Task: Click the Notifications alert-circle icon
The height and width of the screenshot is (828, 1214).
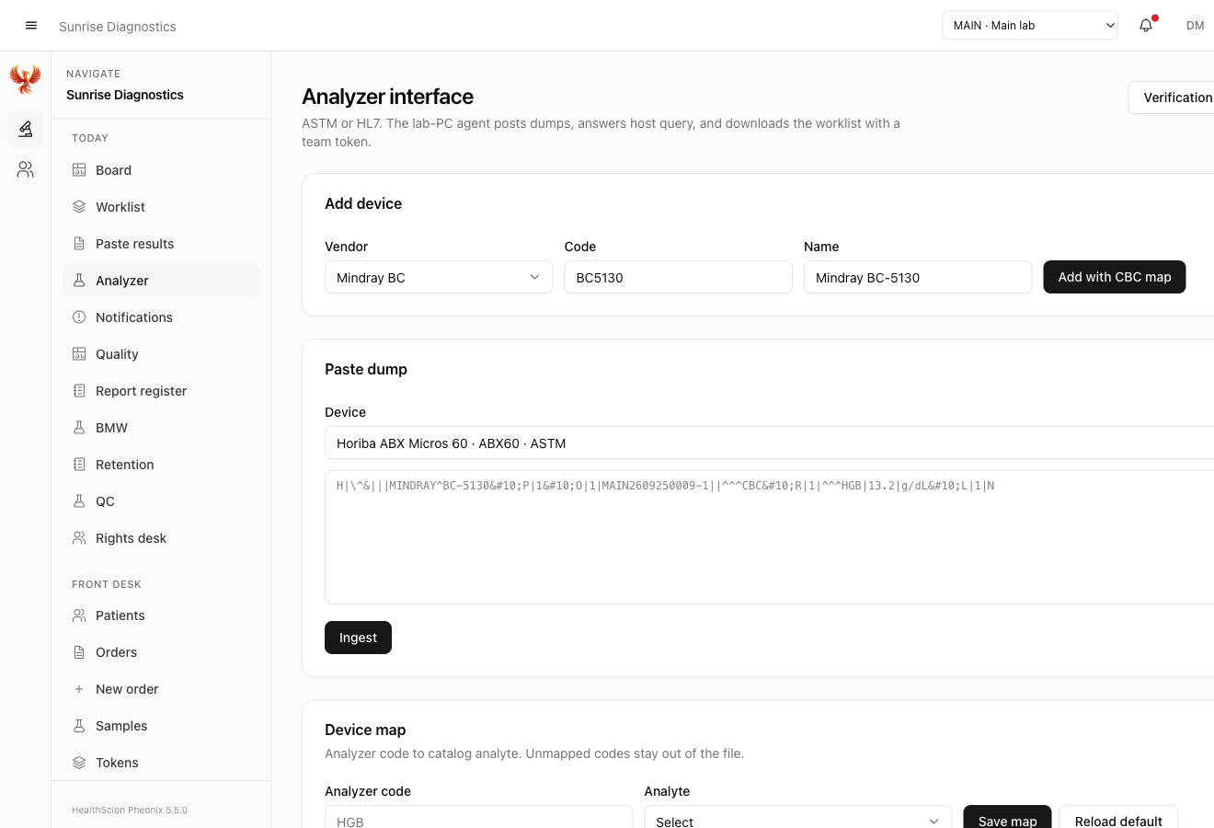Action: point(79,317)
